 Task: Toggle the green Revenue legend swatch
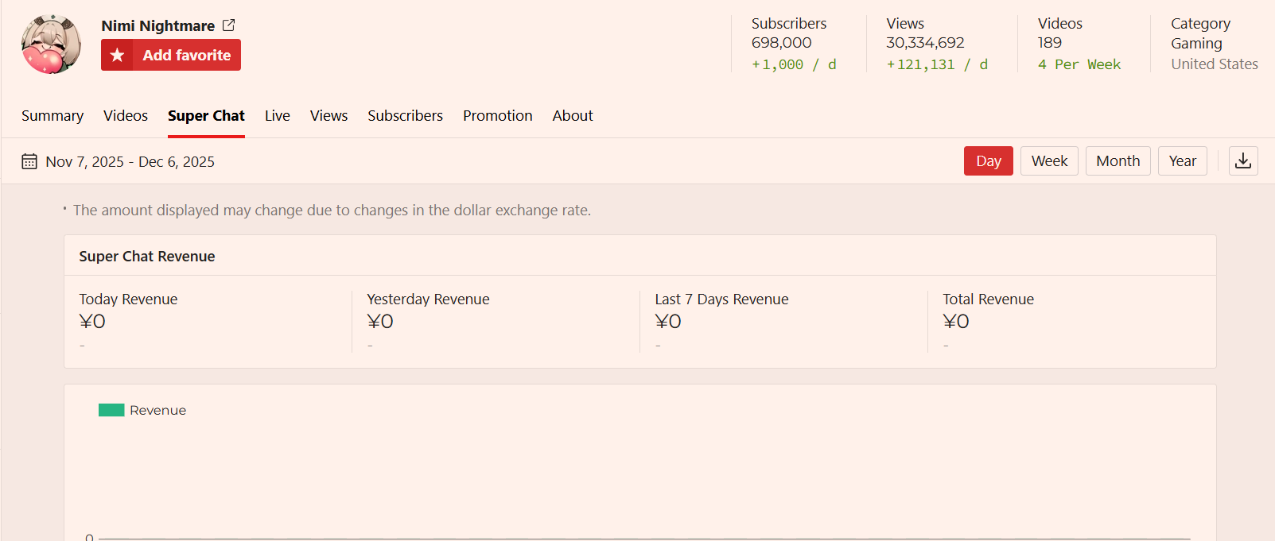coord(111,410)
